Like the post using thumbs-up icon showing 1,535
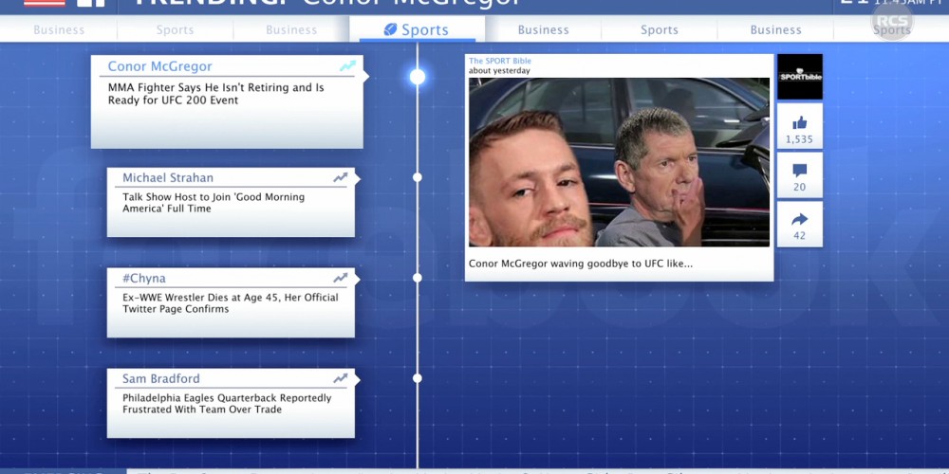949x474 pixels. point(799,126)
